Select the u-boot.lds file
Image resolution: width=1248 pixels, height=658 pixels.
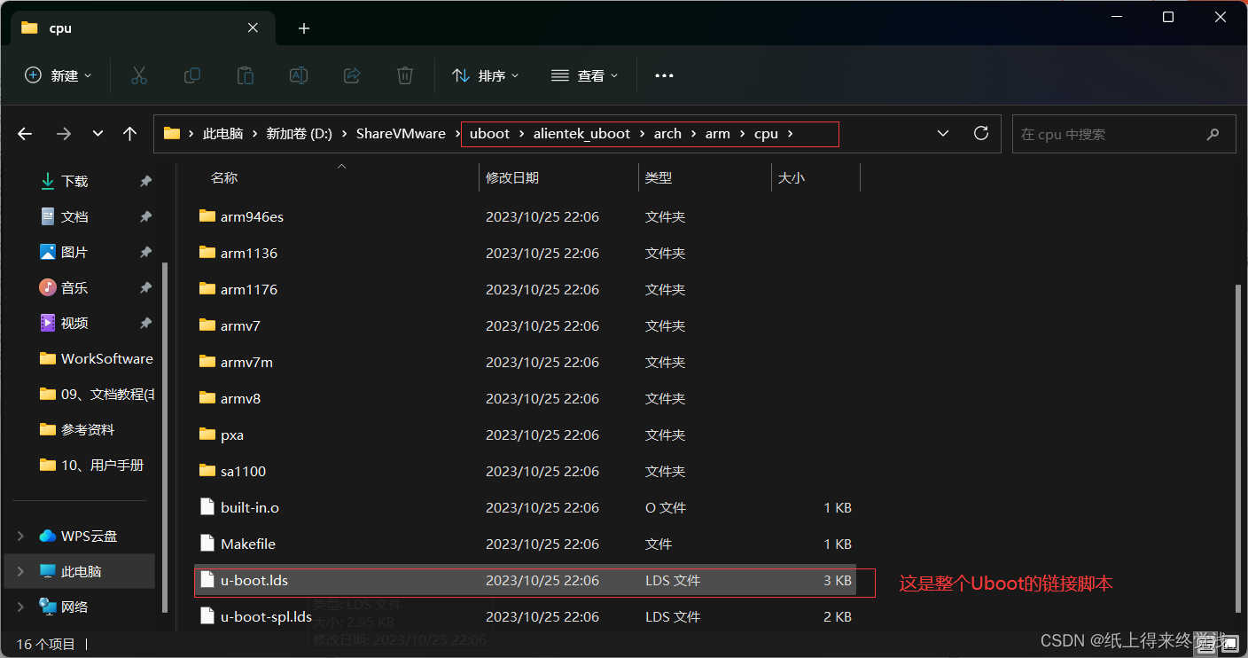526,580
